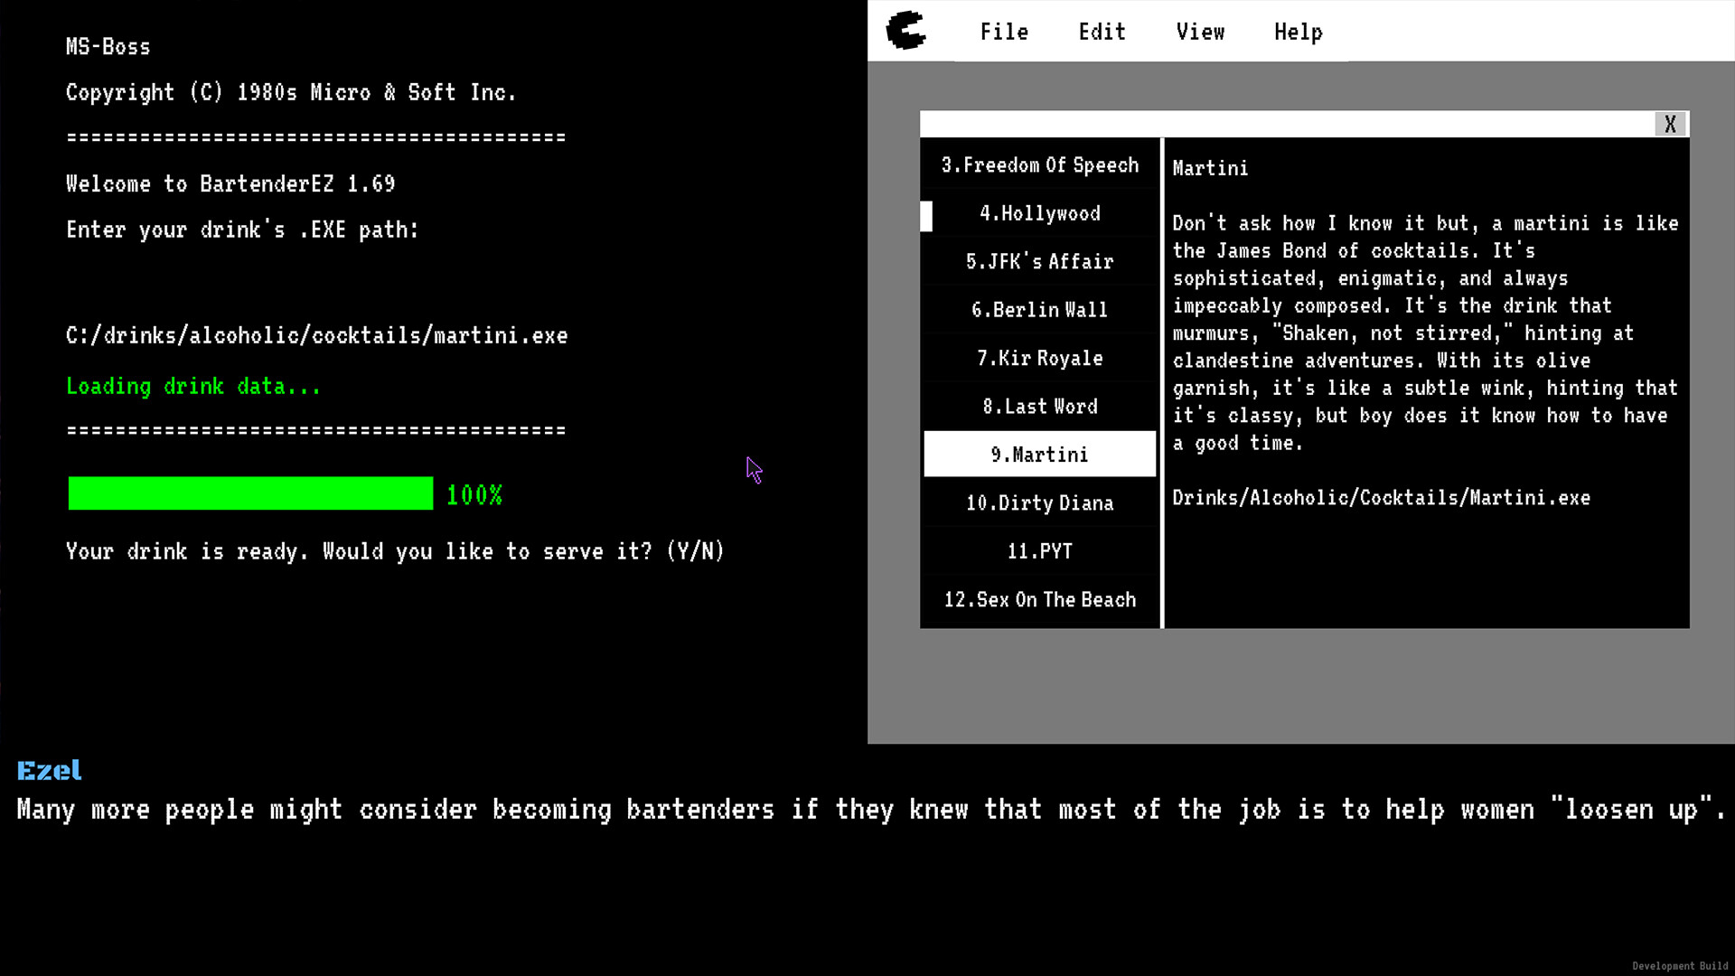Open the View menu

point(1201,31)
